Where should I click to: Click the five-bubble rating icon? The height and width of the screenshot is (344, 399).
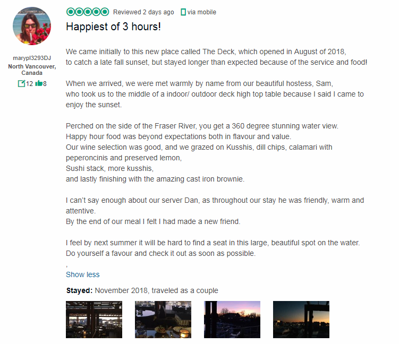[88, 12]
